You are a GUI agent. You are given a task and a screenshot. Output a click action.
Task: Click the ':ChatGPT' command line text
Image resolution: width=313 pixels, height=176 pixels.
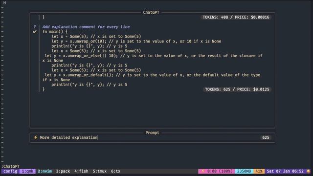[10, 166]
